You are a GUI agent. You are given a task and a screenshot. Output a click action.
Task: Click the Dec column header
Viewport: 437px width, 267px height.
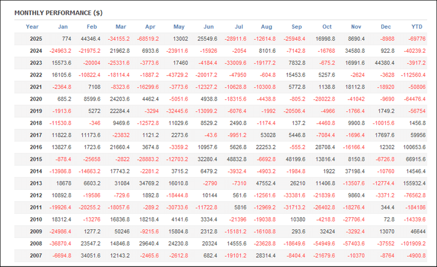[x=386, y=27]
